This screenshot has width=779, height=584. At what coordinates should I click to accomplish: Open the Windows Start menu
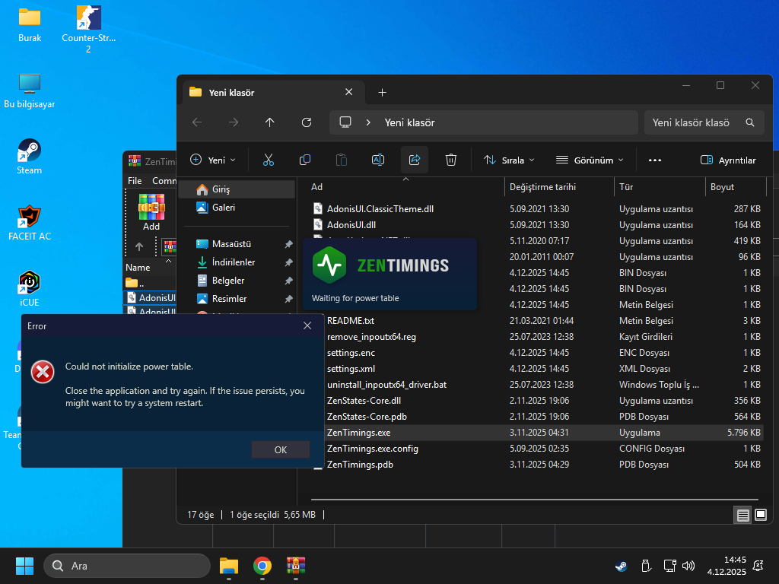tap(24, 566)
